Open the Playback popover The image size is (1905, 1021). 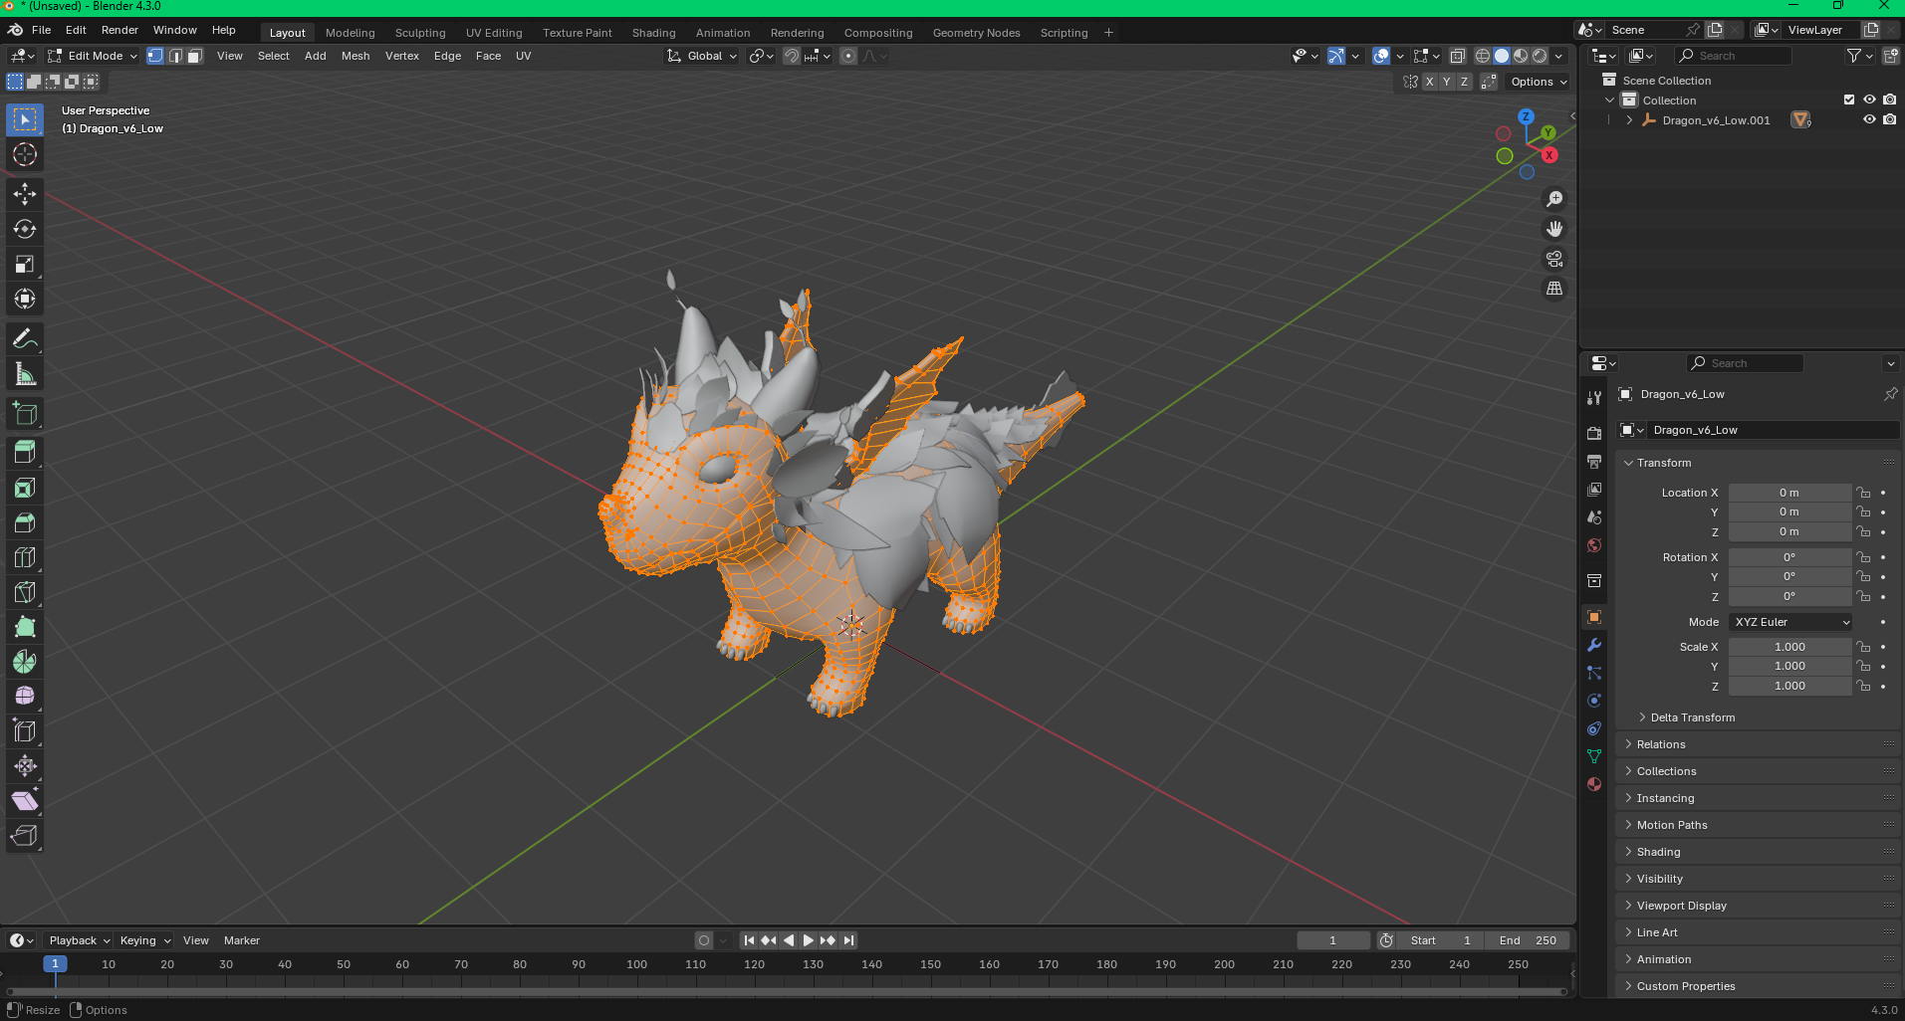click(79, 940)
